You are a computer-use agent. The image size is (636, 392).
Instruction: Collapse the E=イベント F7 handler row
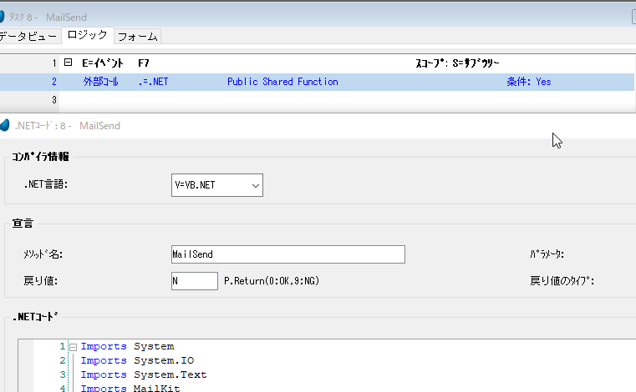(x=69, y=63)
